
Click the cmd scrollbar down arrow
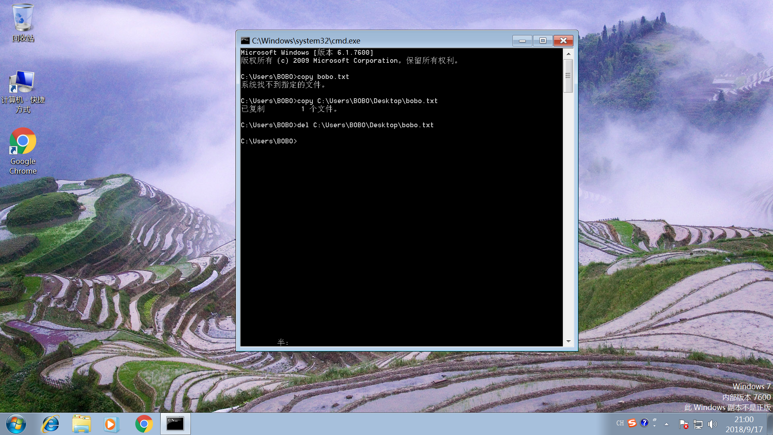pos(568,341)
